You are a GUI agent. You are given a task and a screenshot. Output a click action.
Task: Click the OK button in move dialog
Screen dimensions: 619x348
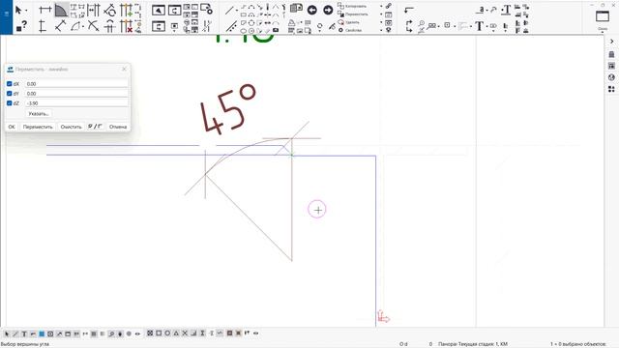tap(12, 127)
